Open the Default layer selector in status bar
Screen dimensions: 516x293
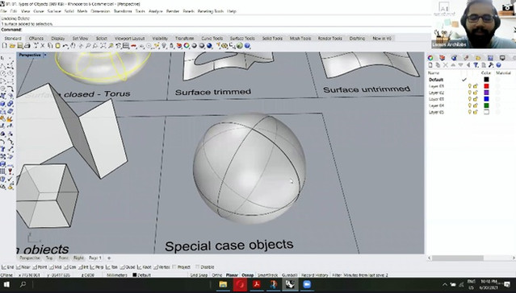[142, 275]
